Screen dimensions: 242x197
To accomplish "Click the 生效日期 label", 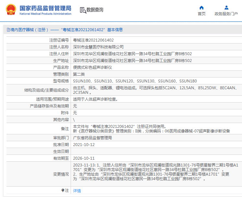I will [x=61, y=151].
